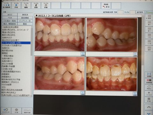Image resolution: width=153 pixels, height=115 pixels.
Task: Click the サンプル 印刷 (print) icon
Action: pyautogui.click(x=46, y=5)
